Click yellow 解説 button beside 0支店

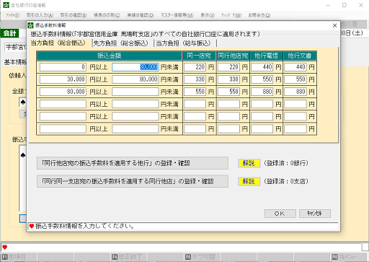click(249, 181)
